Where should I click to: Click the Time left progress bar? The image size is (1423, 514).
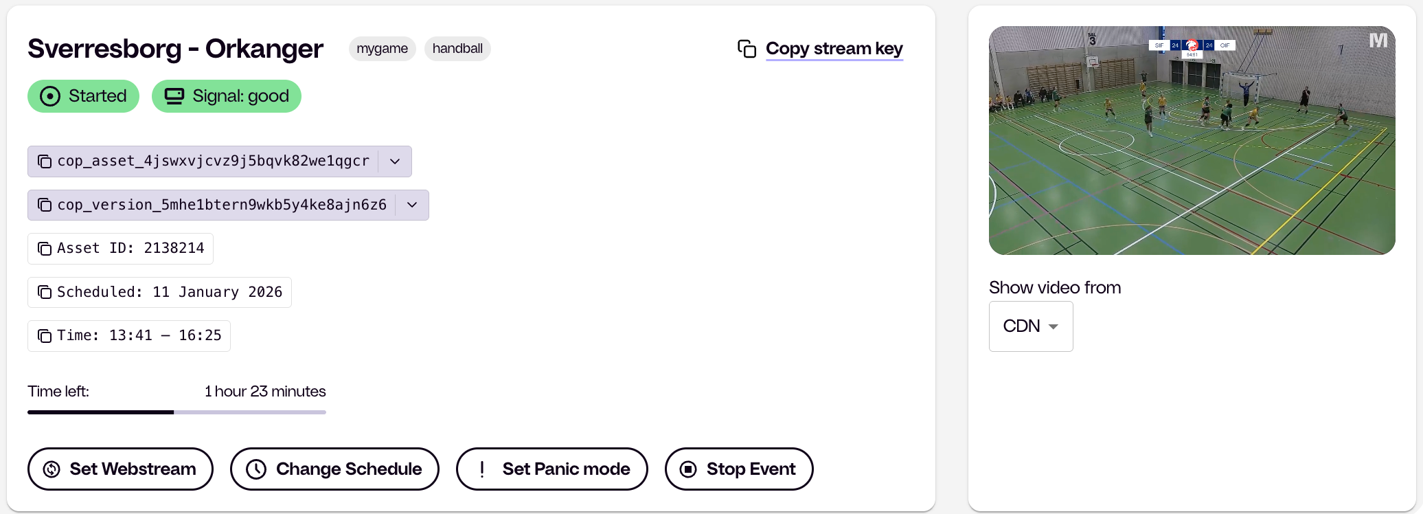click(x=177, y=412)
